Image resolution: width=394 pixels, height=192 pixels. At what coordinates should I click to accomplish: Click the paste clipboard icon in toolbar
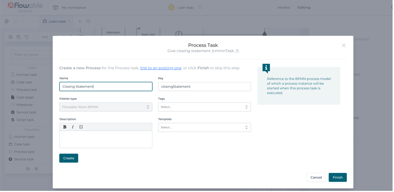pyautogui.click(x=19, y=37)
